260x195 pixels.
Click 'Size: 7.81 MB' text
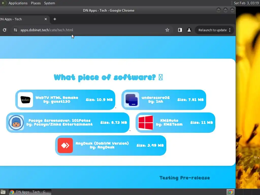point(190,100)
